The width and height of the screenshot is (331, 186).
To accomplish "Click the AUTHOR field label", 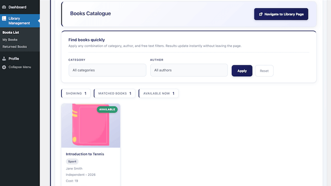I will point(157,60).
